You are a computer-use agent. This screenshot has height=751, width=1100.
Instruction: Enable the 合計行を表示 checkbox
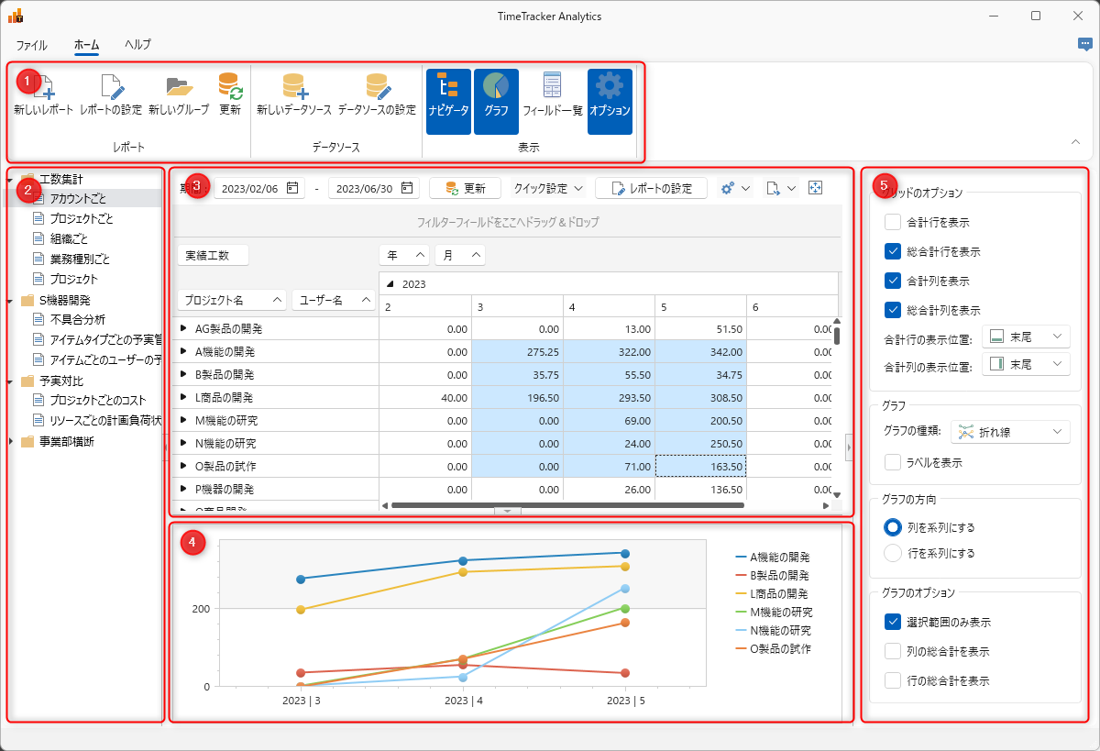tap(893, 222)
